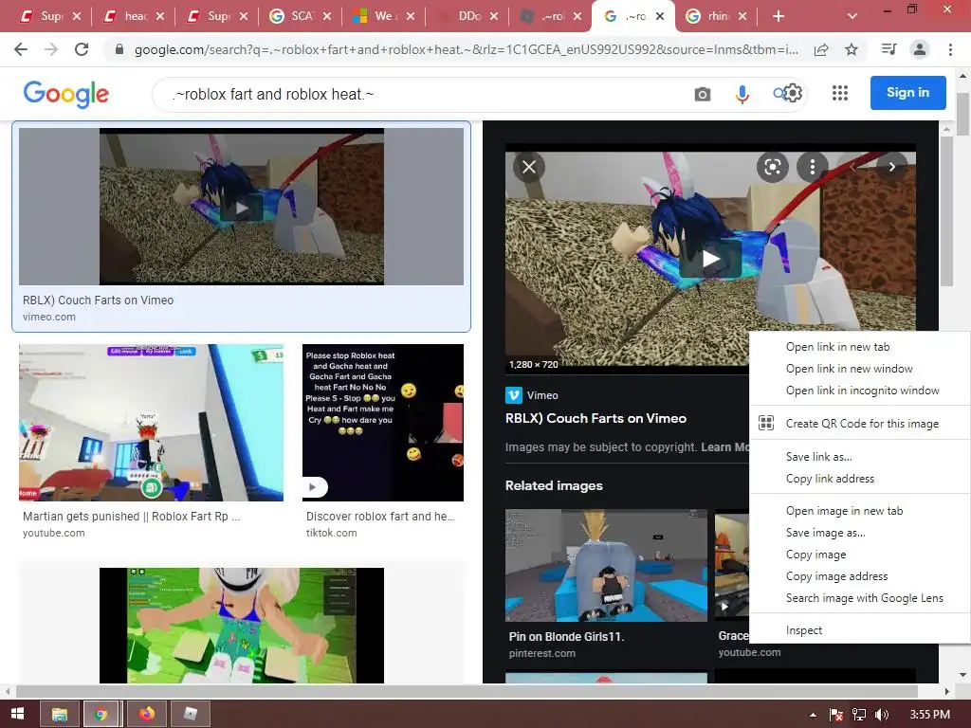971x728 pixels.
Task: Reload the current page
Action: (x=82, y=49)
